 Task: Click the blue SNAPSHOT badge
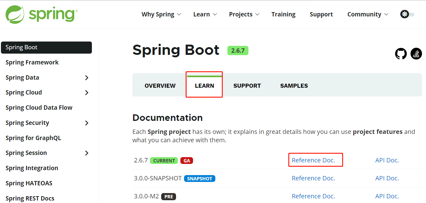pyautogui.click(x=200, y=179)
